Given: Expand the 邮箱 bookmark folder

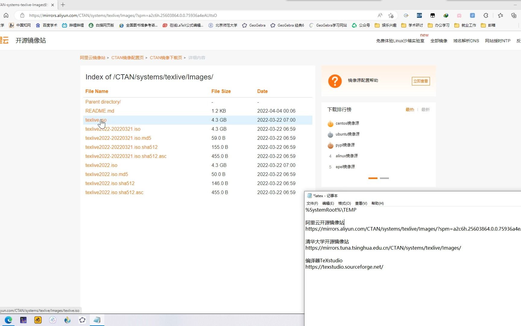Looking at the screenshot, I should pos(488,25).
